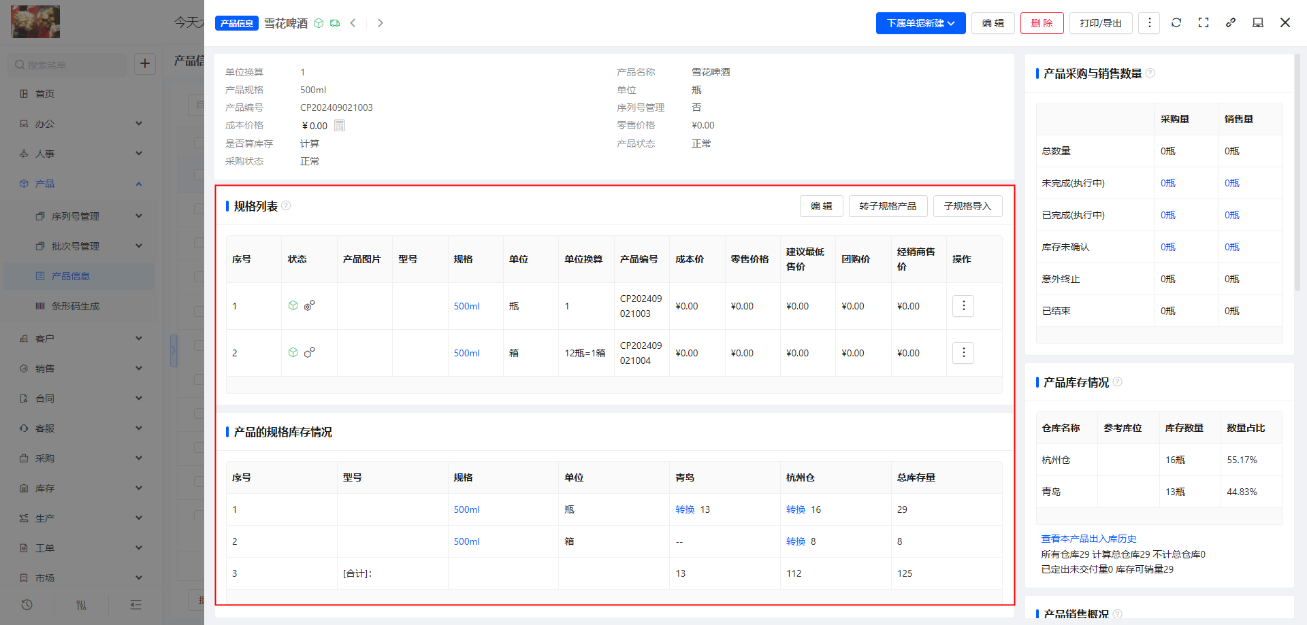Open the panel in a separate window
Image resolution: width=1307 pixels, height=625 pixels.
click(1258, 22)
